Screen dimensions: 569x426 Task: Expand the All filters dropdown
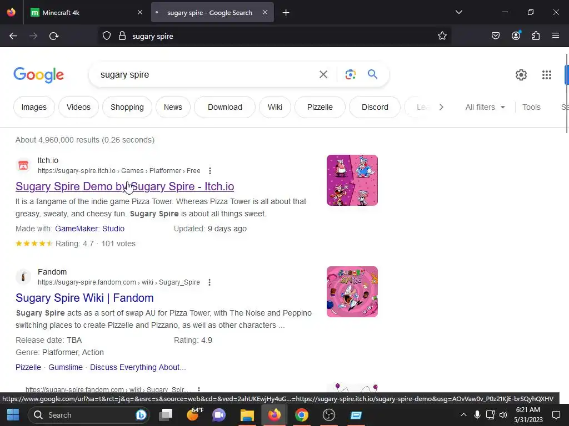[x=485, y=107]
